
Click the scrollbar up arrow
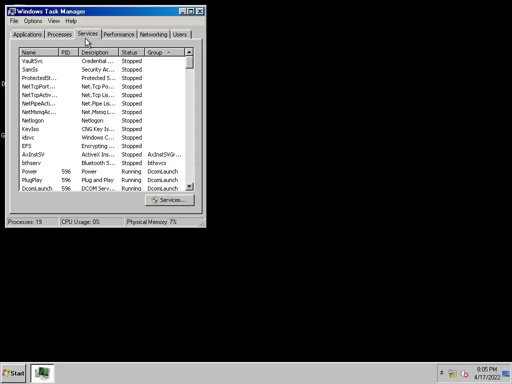pyautogui.click(x=189, y=52)
